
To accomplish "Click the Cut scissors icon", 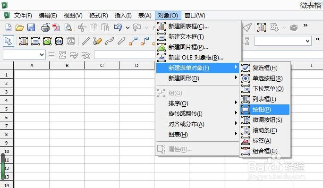I will click(82, 27).
